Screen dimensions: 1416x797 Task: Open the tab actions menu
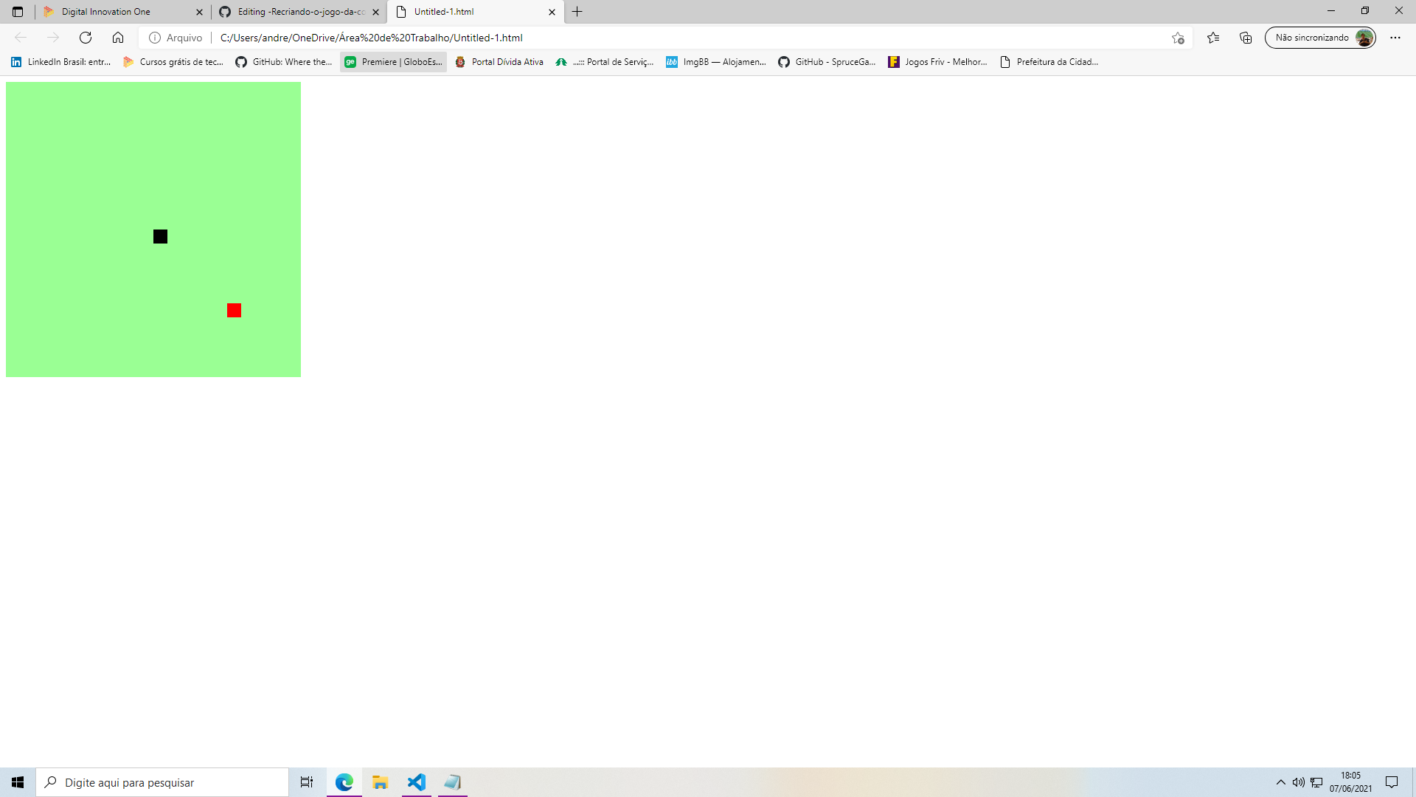point(18,12)
